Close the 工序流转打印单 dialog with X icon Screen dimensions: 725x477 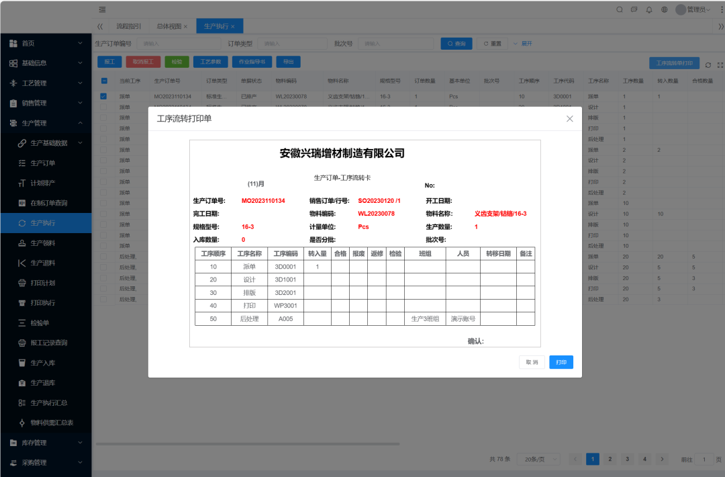[x=569, y=119]
